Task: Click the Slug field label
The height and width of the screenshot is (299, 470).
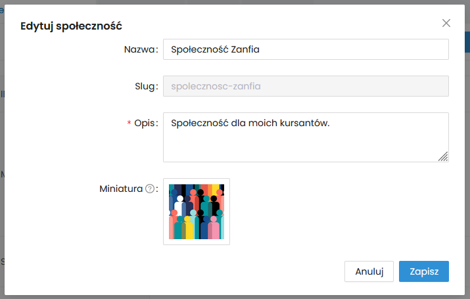Action: (x=144, y=86)
